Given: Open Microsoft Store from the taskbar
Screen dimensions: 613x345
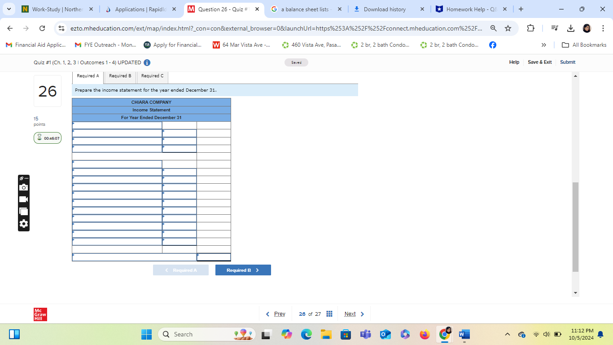Looking at the screenshot, I should point(346,334).
